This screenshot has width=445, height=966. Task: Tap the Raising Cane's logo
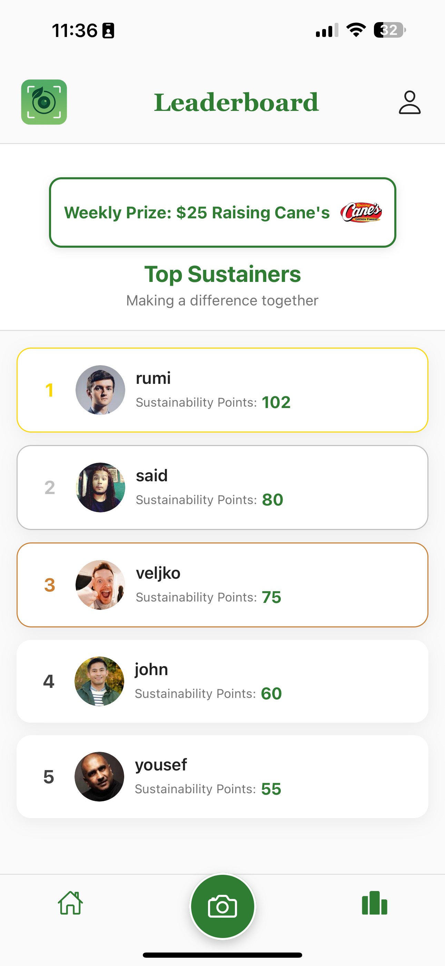click(x=361, y=212)
